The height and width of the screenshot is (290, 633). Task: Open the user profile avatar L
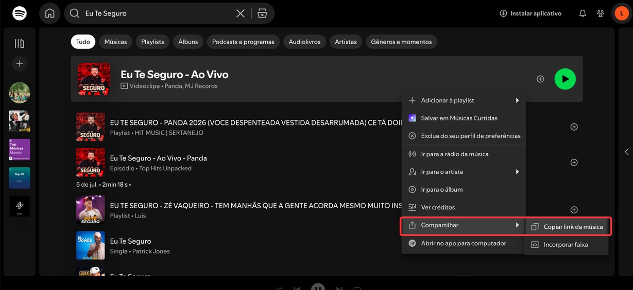[622, 13]
